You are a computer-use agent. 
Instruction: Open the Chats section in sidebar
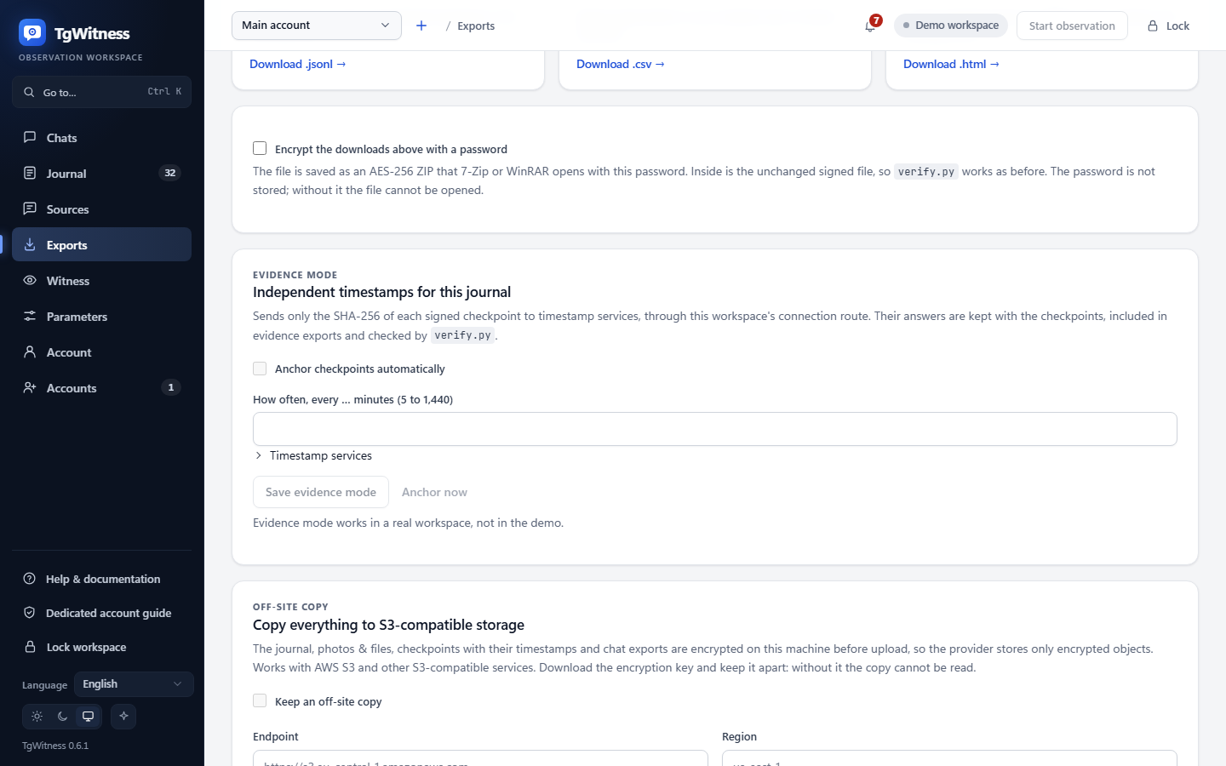click(x=101, y=138)
